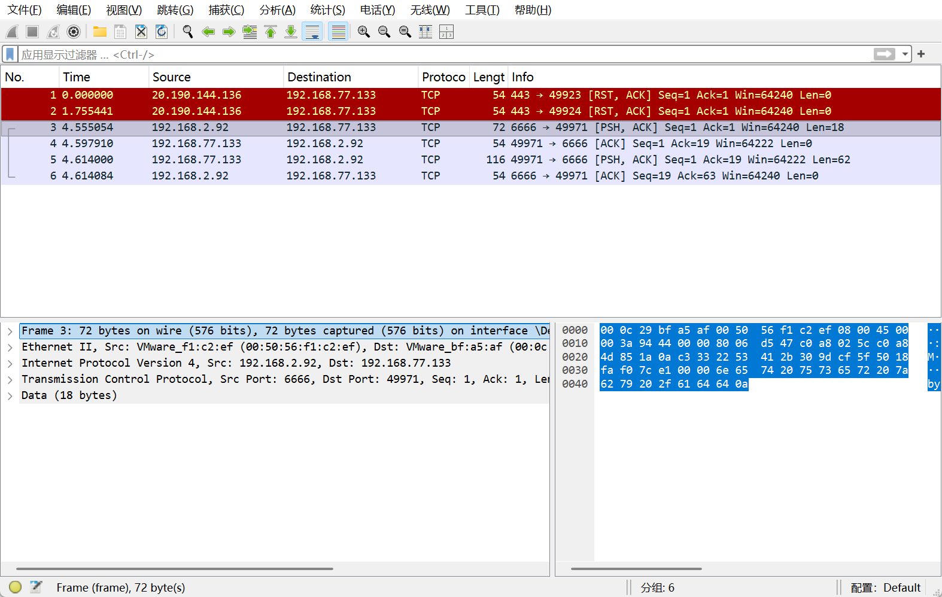
Task: Open the 分析(A) menu
Action: click(x=278, y=10)
